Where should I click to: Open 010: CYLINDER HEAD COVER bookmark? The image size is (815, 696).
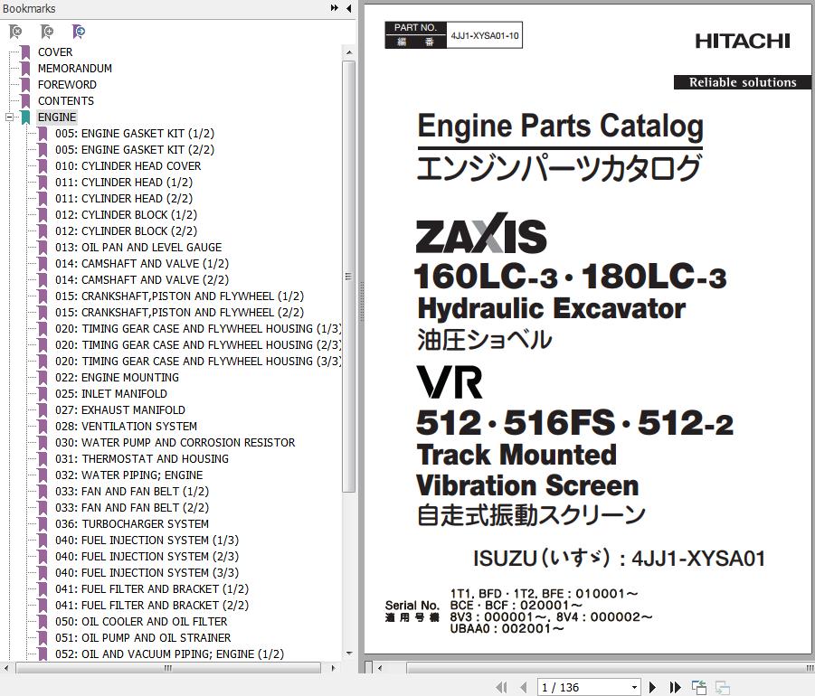[x=128, y=165]
